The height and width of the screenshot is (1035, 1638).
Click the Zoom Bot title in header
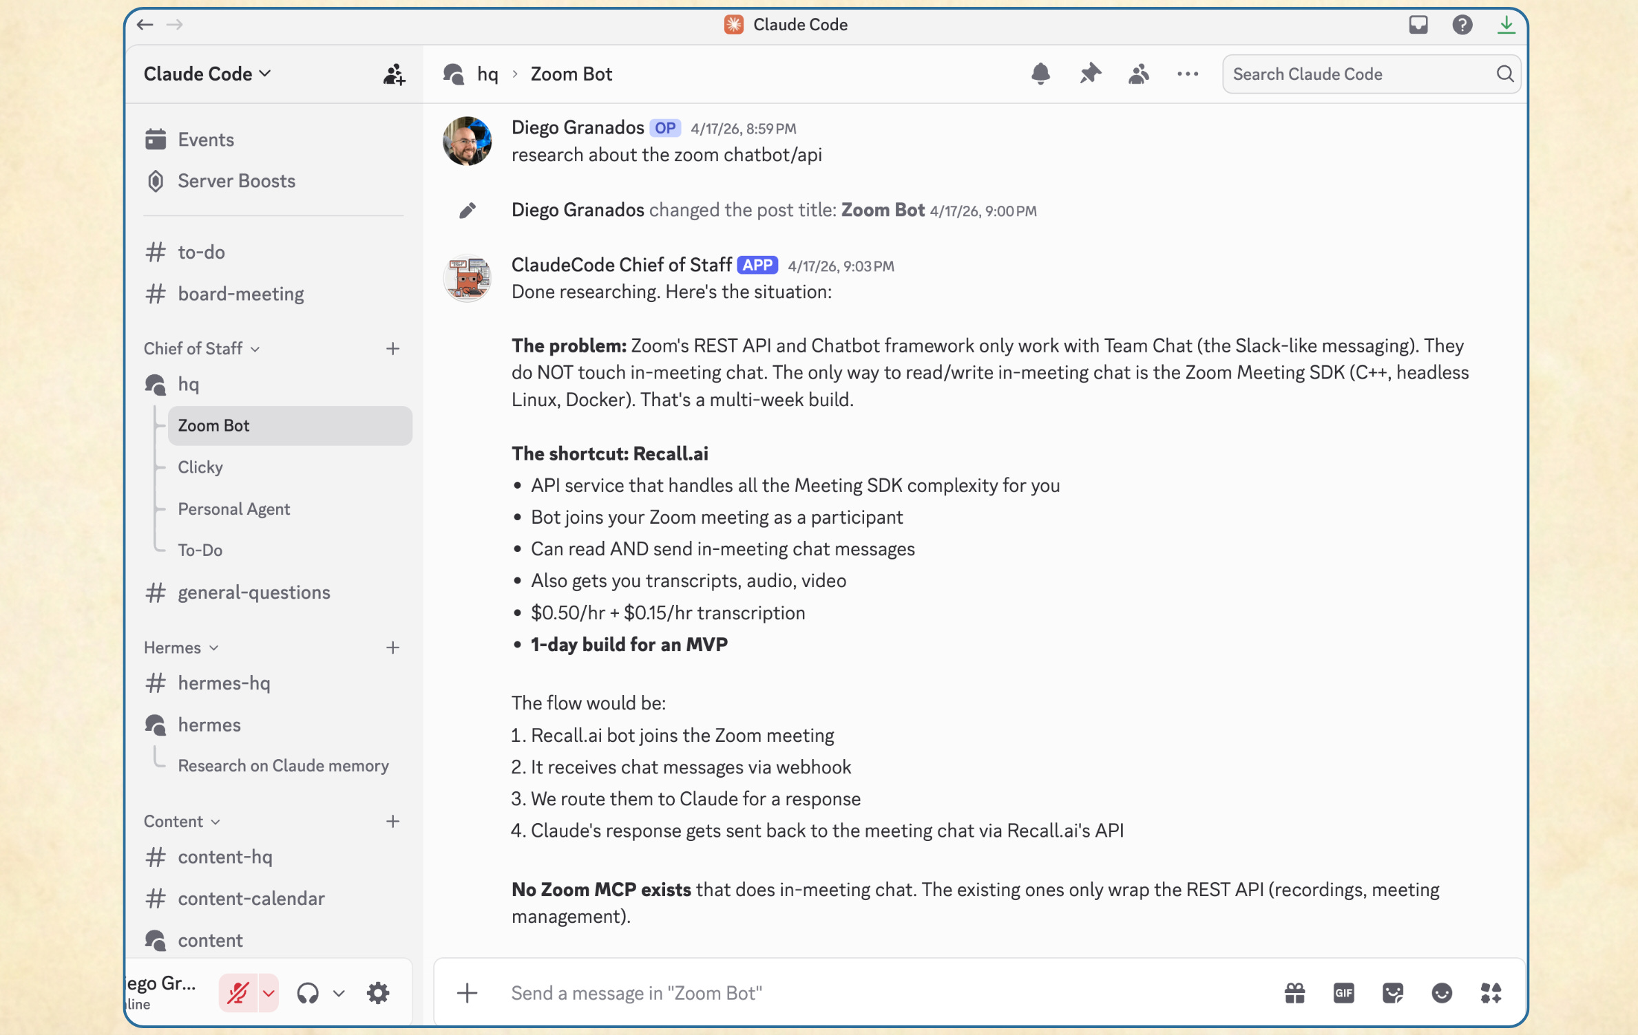pos(571,74)
